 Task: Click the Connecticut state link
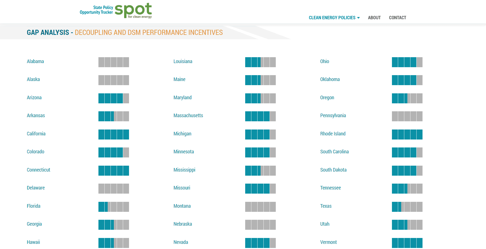pos(38,170)
